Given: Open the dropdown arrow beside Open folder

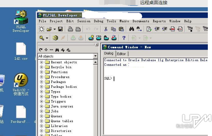Looking at the screenshot, I should coord(55,29).
